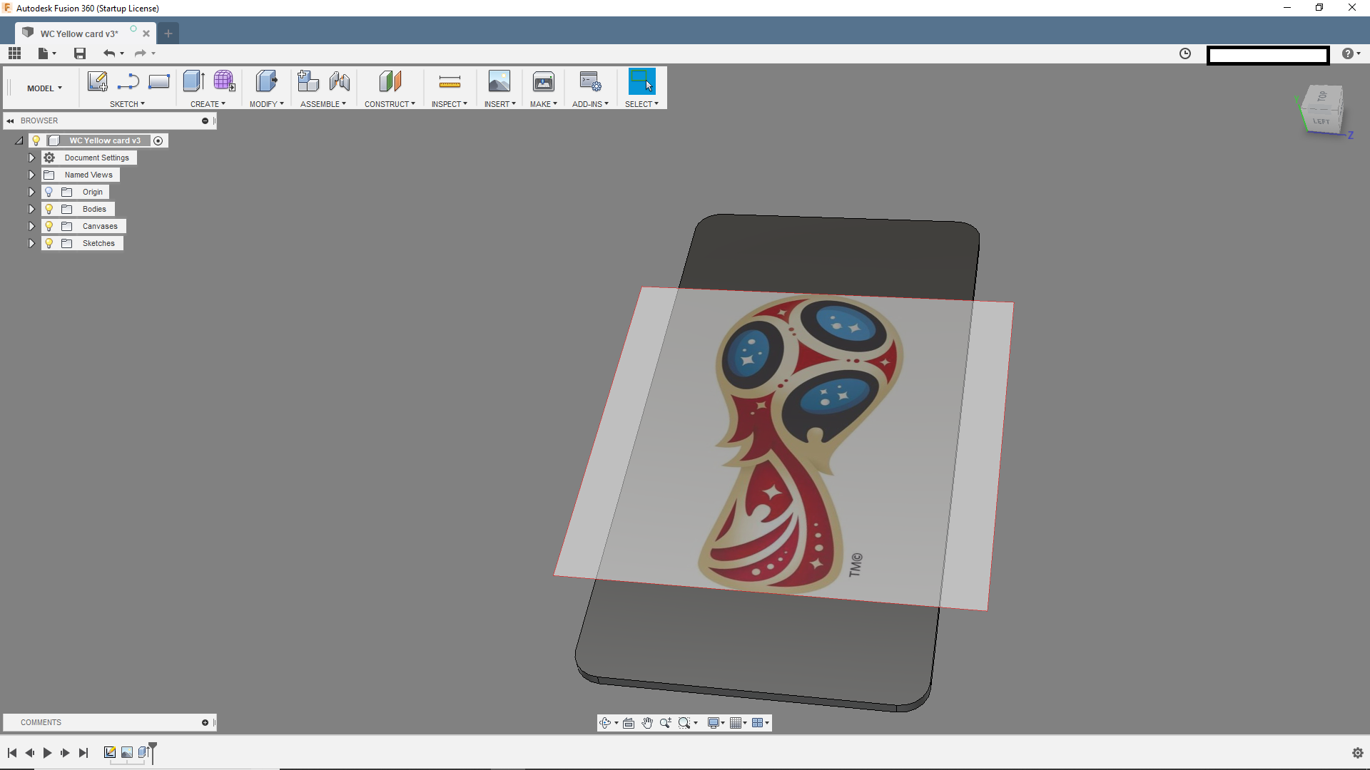This screenshot has height=770, width=1370.
Task: Click the Select tool icon
Action: coord(641,81)
